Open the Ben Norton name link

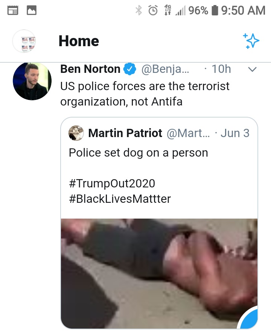[x=90, y=69]
